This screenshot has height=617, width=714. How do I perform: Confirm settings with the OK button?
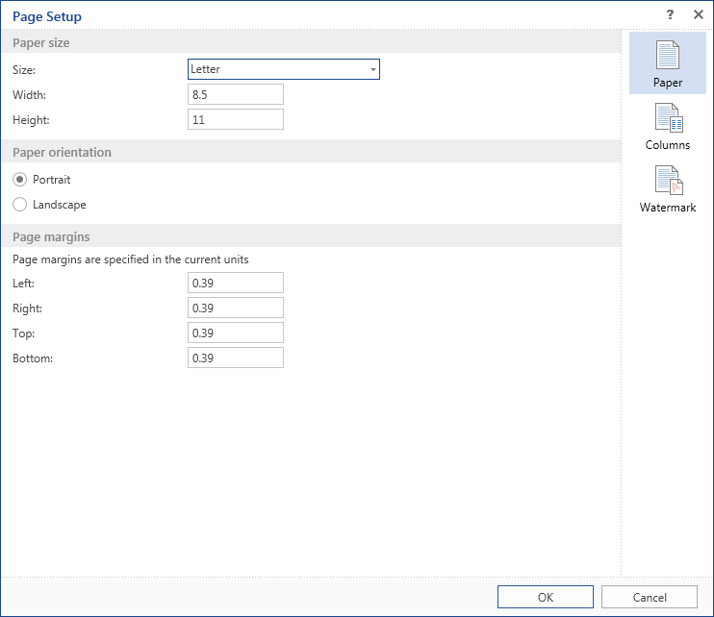click(x=545, y=597)
